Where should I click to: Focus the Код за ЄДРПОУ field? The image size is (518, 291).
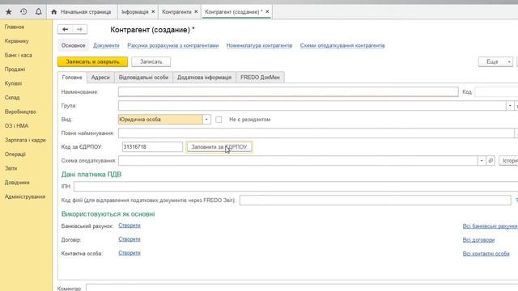pos(152,147)
